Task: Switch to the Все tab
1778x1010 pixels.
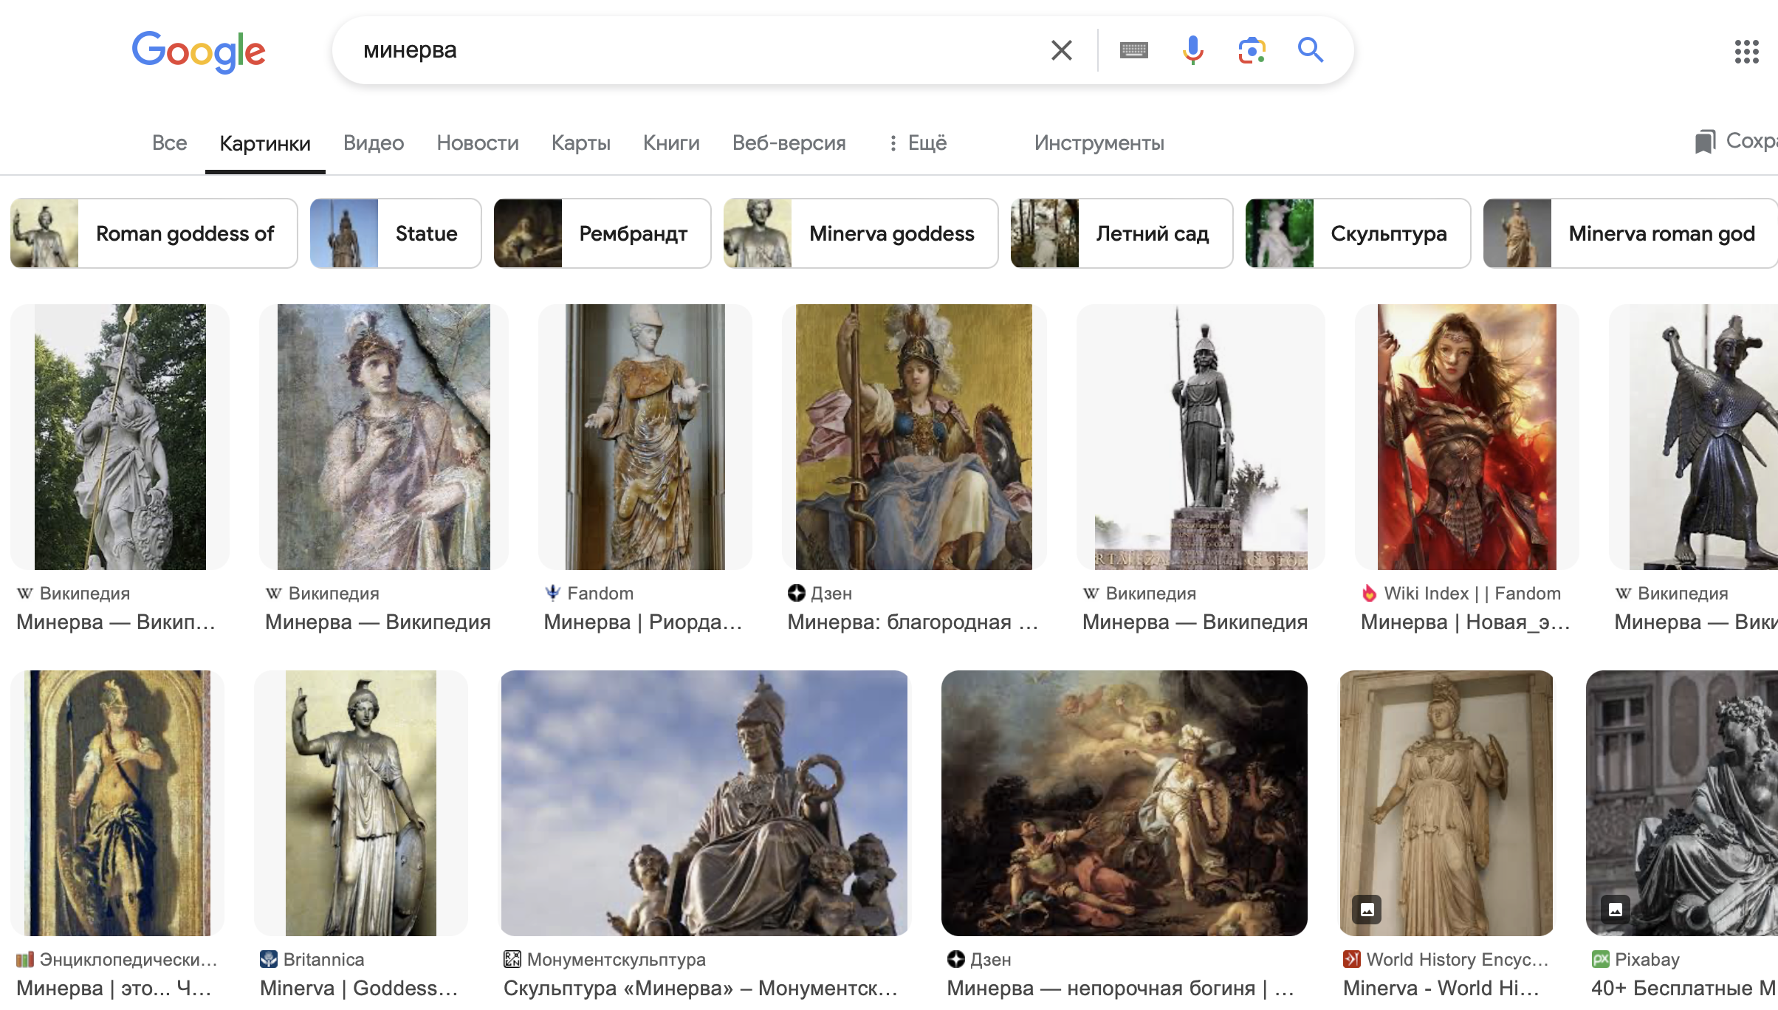Action: (x=169, y=142)
